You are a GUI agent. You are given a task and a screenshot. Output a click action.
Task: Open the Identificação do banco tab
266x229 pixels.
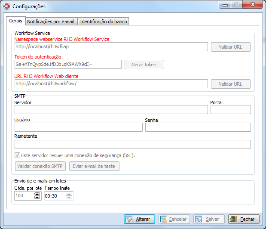pyautogui.click(x=104, y=22)
